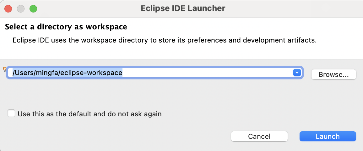Click the highlighted /Users/mingfa/eclipse-workspace text
Image resolution: width=363 pixels, height=151 pixels.
pos(67,73)
